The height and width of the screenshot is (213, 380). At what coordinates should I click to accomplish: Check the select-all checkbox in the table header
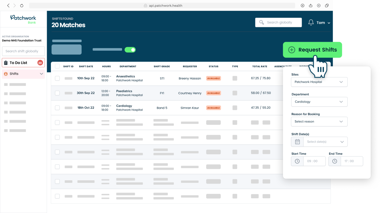pyautogui.click(x=57, y=66)
